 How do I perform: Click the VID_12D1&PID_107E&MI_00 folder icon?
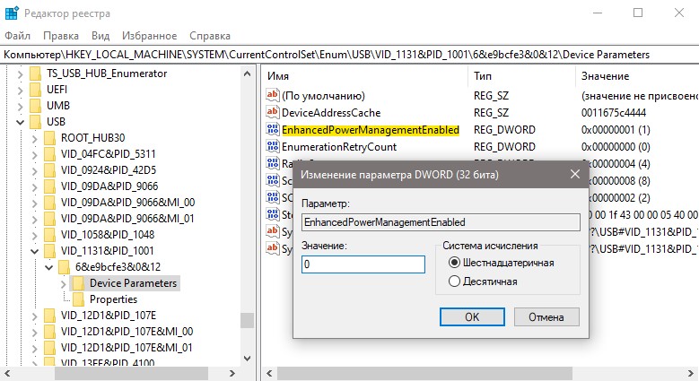click(x=49, y=332)
